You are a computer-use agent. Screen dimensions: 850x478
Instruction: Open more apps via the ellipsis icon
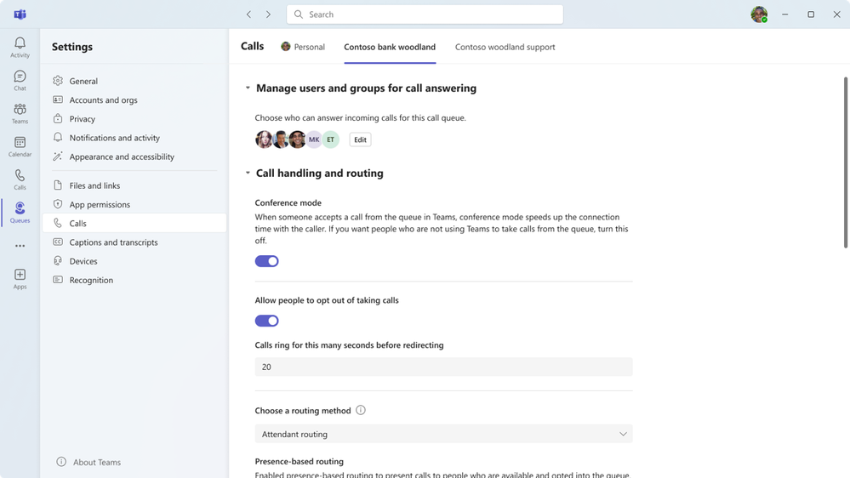pyautogui.click(x=20, y=246)
